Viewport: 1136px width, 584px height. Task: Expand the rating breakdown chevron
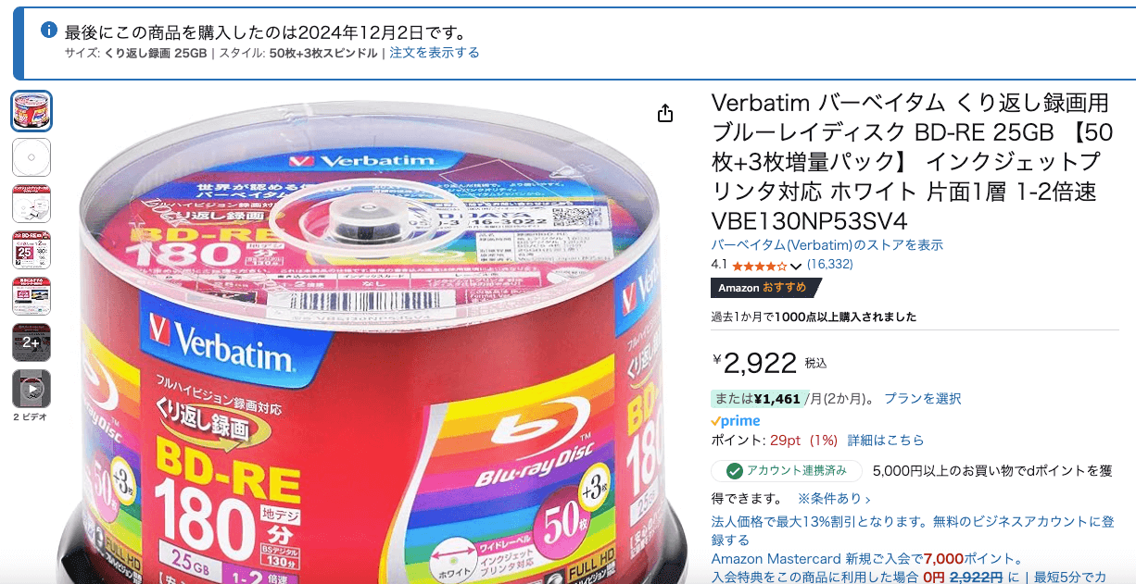coord(795,266)
